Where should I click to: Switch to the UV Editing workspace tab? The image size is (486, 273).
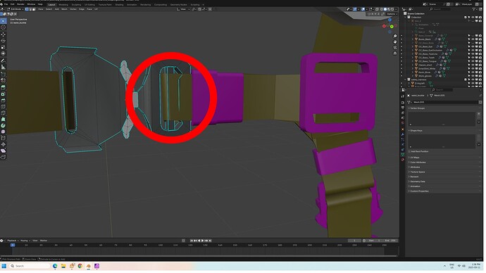pyautogui.click(x=90, y=5)
